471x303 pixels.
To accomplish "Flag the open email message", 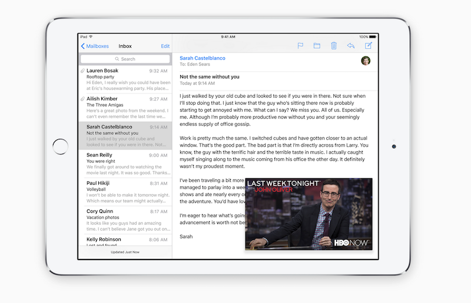I will coord(300,46).
